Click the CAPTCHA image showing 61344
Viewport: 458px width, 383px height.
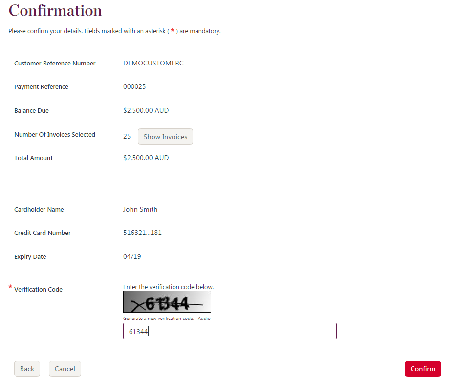(167, 301)
